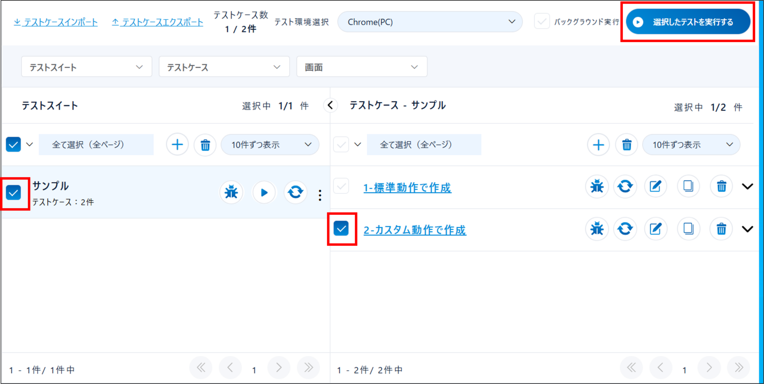Open the Chrome(PC) test environment dropdown
764x384 pixels.
pyautogui.click(x=430, y=22)
